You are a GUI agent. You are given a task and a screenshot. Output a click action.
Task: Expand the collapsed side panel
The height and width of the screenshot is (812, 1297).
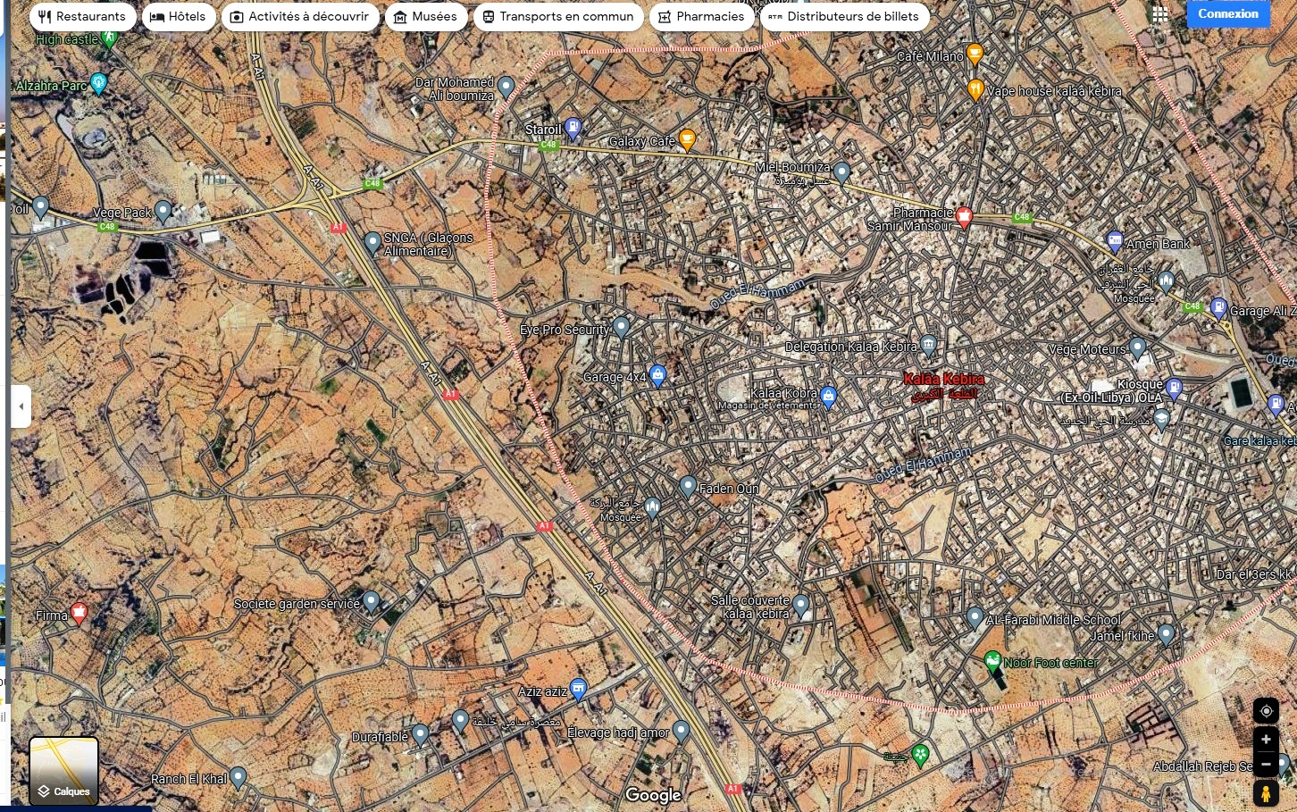pos(21,406)
